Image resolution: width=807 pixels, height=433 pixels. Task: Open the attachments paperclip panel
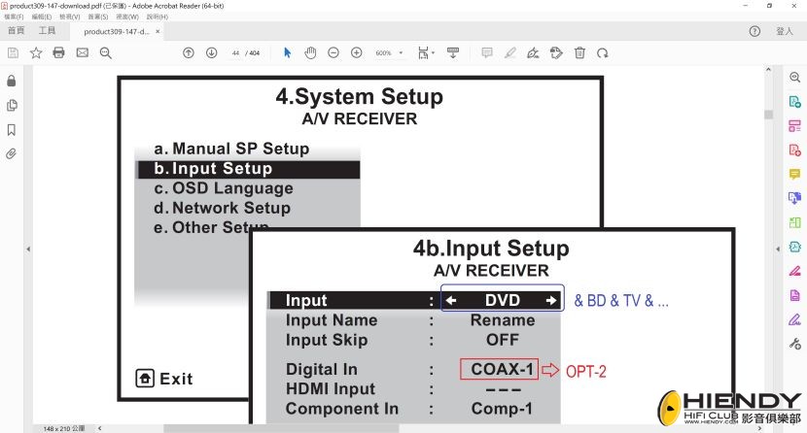(x=12, y=153)
